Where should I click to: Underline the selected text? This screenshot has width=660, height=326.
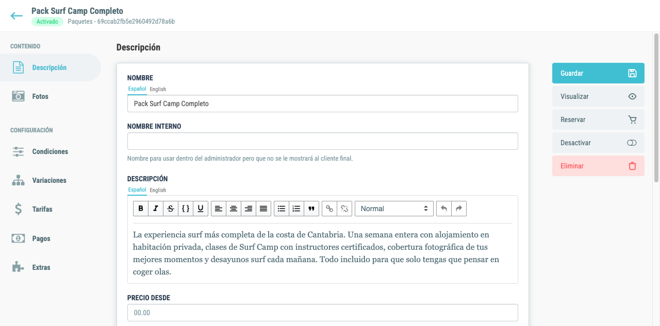pyautogui.click(x=201, y=209)
